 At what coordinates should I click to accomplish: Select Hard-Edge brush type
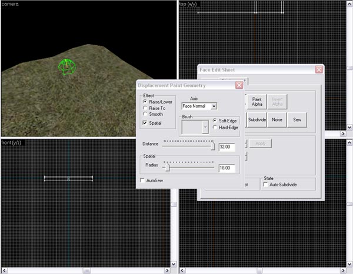tap(215, 128)
